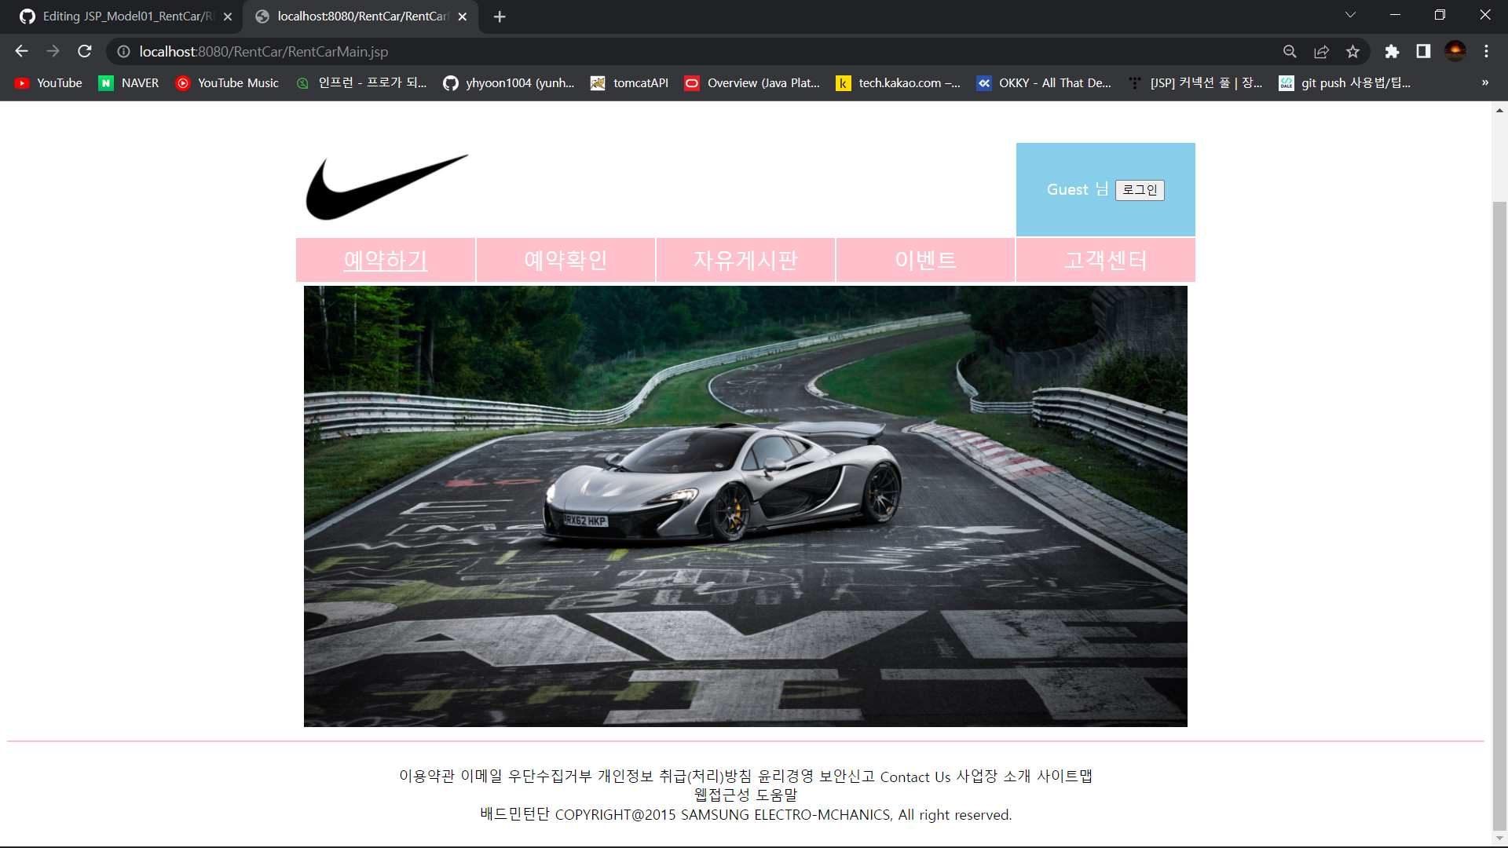Open the YouTube Music bookmark
Screen dimensions: 1508x848
227,82
